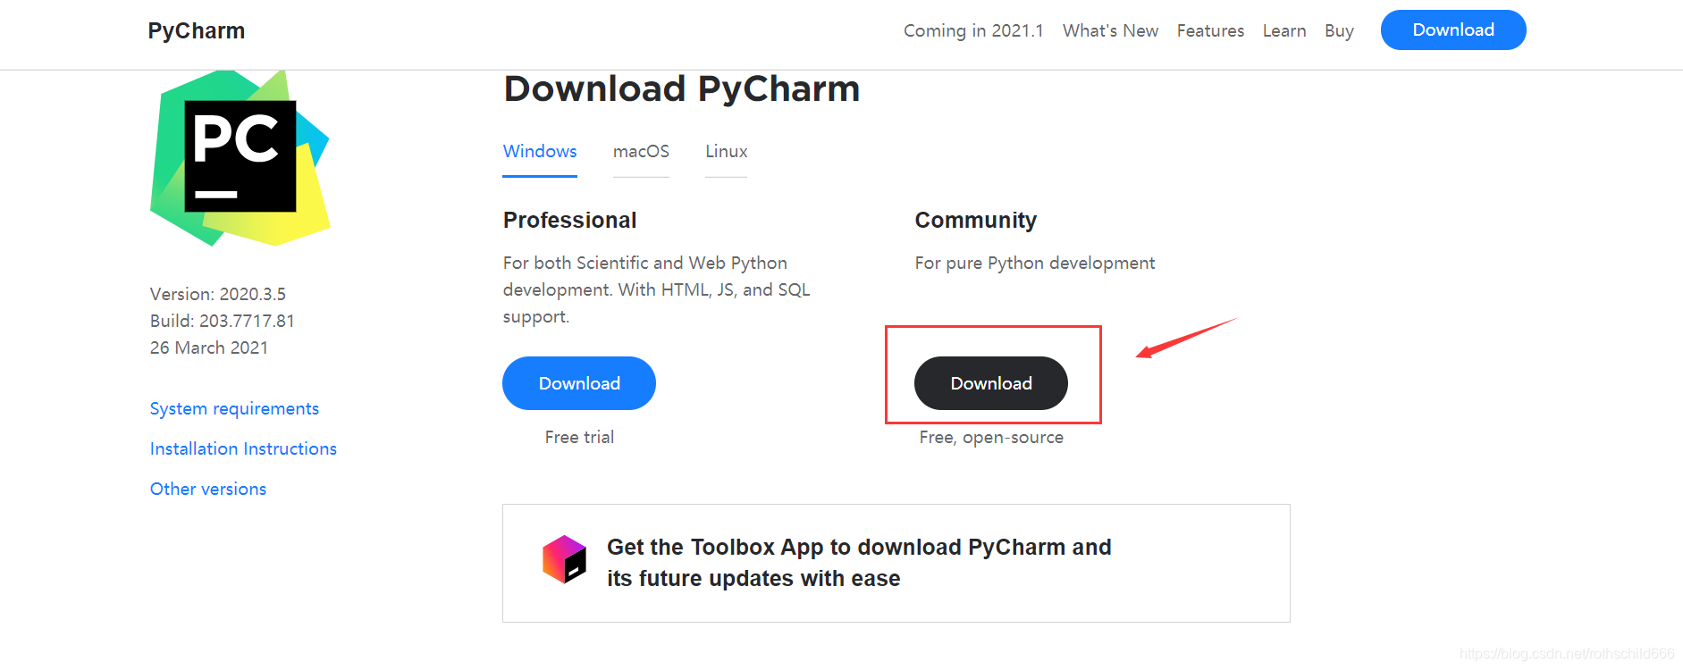Switch to the macOS tab
The image size is (1683, 670).
(x=641, y=152)
